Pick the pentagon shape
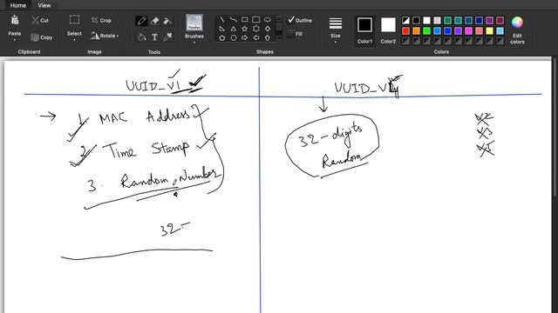Viewport: 558px width, 313px height. tap(222, 37)
